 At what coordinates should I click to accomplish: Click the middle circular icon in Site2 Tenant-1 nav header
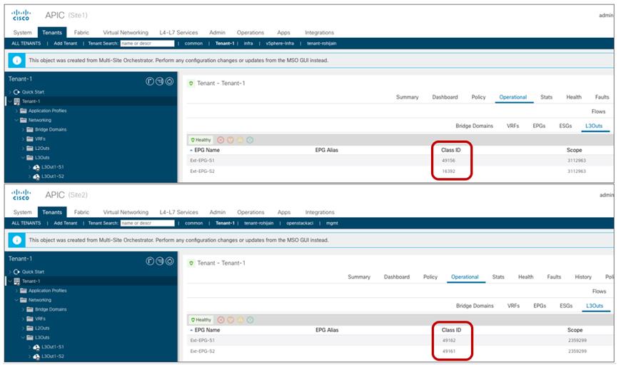[160, 261]
